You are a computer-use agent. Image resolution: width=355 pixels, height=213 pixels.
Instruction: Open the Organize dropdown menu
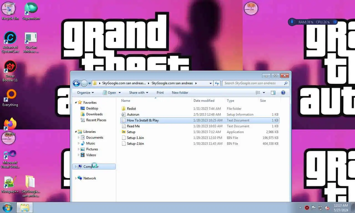(x=85, y=93)
